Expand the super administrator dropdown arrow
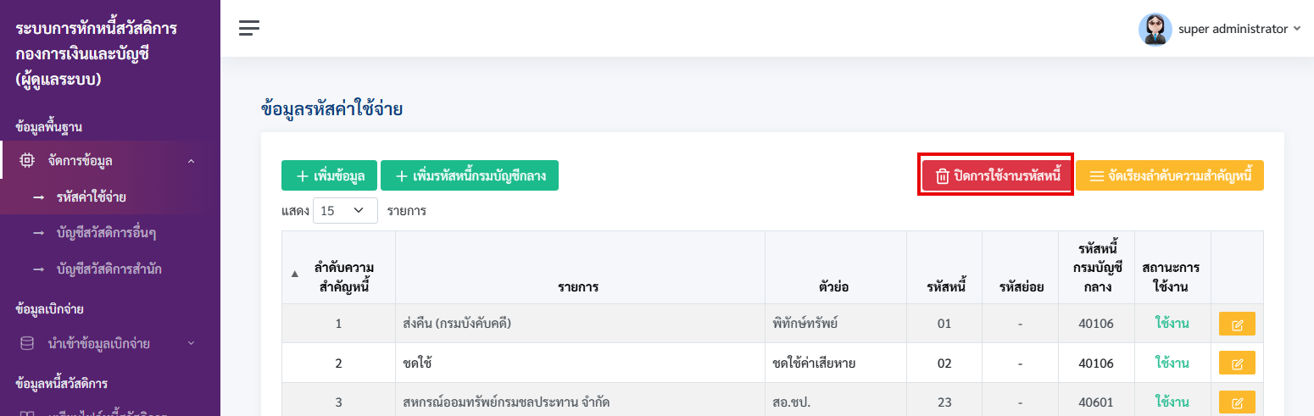The image size is (1314, 416). 1297,29
